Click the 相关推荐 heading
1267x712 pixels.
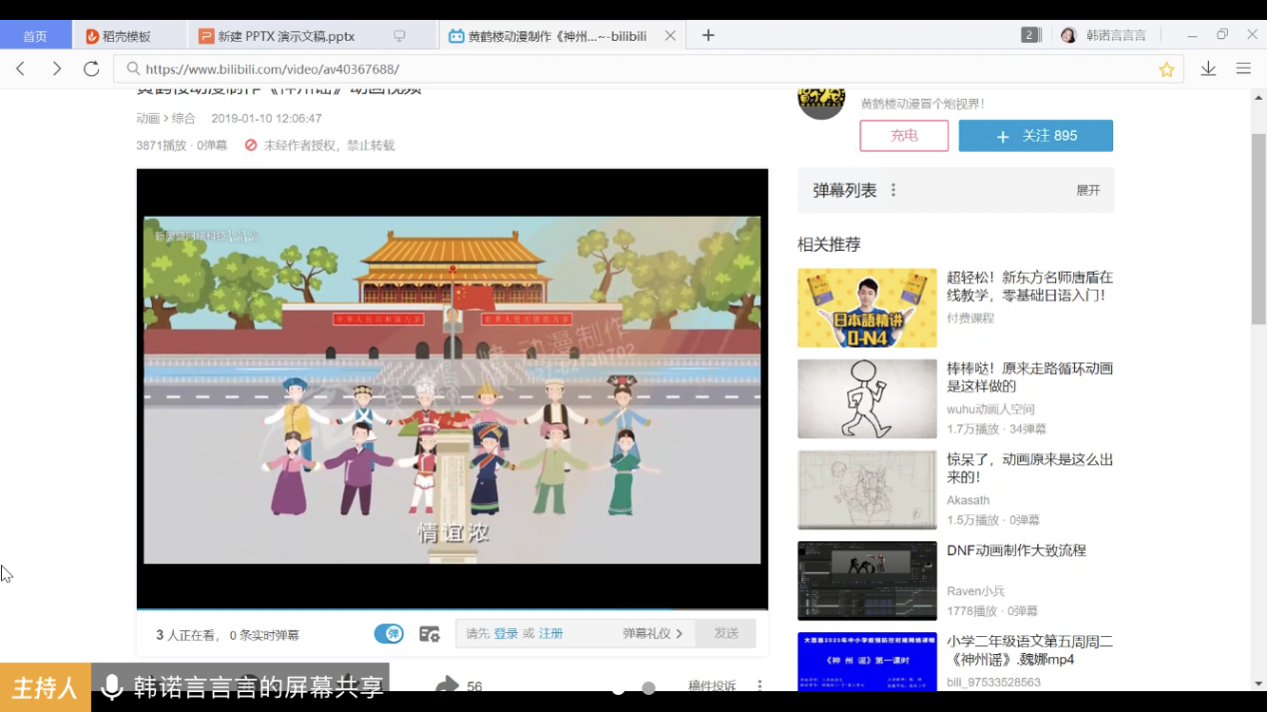[x=829, y=245]
